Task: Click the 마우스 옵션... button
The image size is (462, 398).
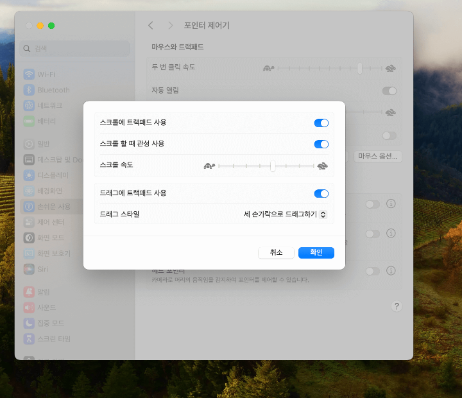Action: 378,156
